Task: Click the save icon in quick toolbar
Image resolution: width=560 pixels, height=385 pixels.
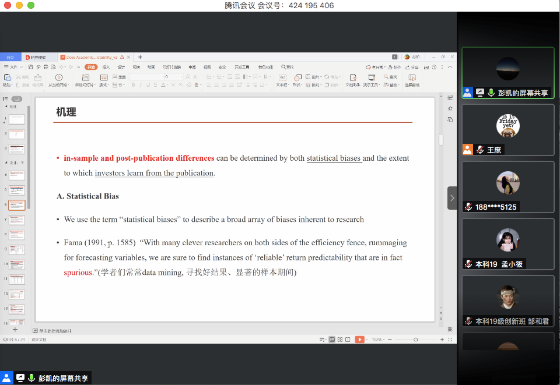Action: pyautogui.click(x=30, y=67)
